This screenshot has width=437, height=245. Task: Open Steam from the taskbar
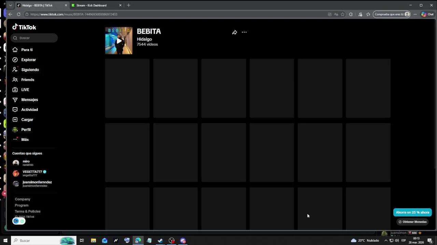(160, 241)
